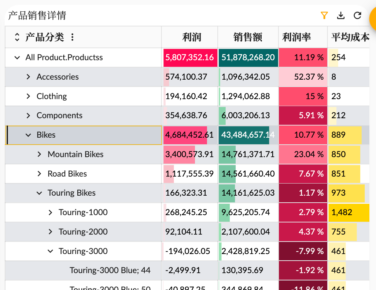
Task: Open the 产品分类 kebab menu
Action: click(x=72, y=37)
